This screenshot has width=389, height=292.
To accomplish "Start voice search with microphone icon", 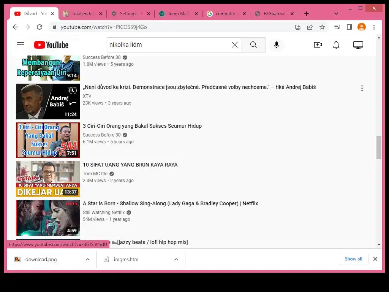I will click(x=277, y=45).
